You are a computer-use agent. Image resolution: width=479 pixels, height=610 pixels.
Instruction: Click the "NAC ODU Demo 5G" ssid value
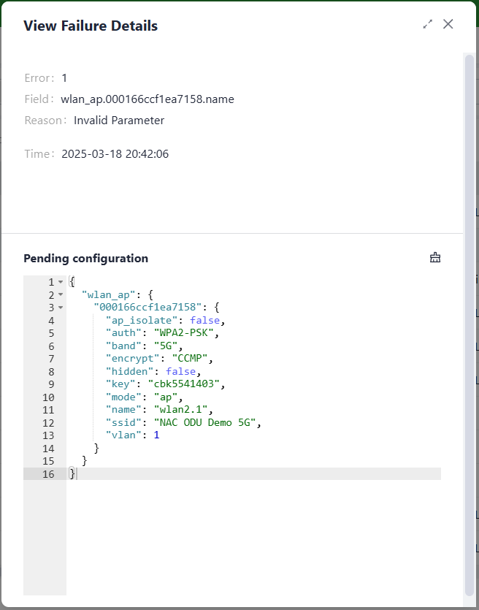(x=205, y=423)
